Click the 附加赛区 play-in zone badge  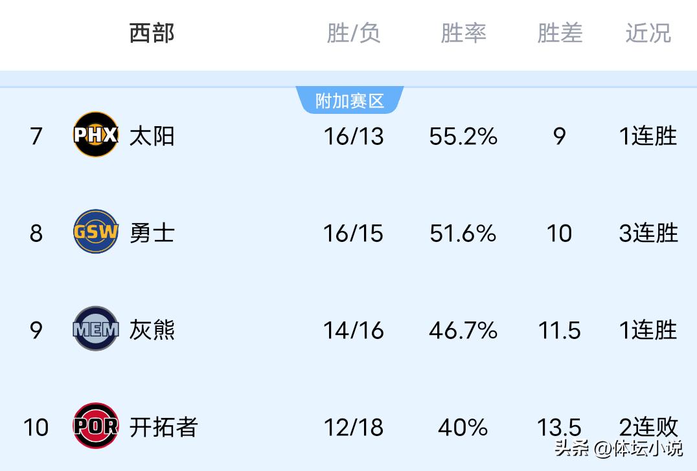pos(350,101)
